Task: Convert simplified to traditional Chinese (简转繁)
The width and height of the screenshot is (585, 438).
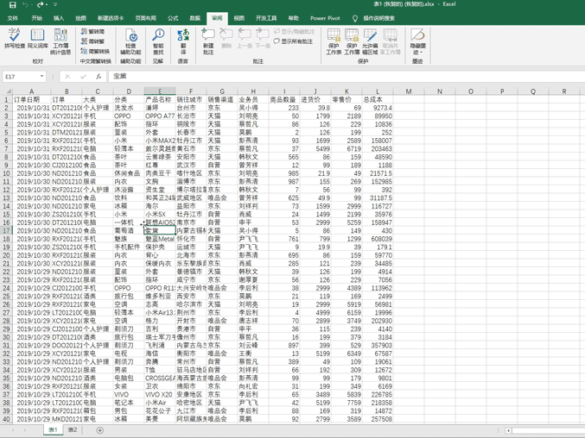Action: point(93,41)
